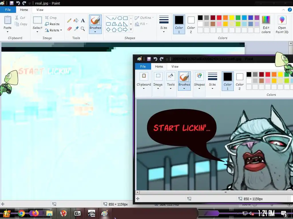The height and width of the screenshot is (219, 293).
Task: Activate Color 1 in front Paint window
Action: coord(227,81)
